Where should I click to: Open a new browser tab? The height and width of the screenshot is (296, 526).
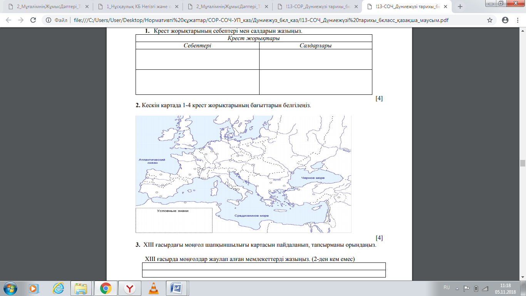click(460, 7)
